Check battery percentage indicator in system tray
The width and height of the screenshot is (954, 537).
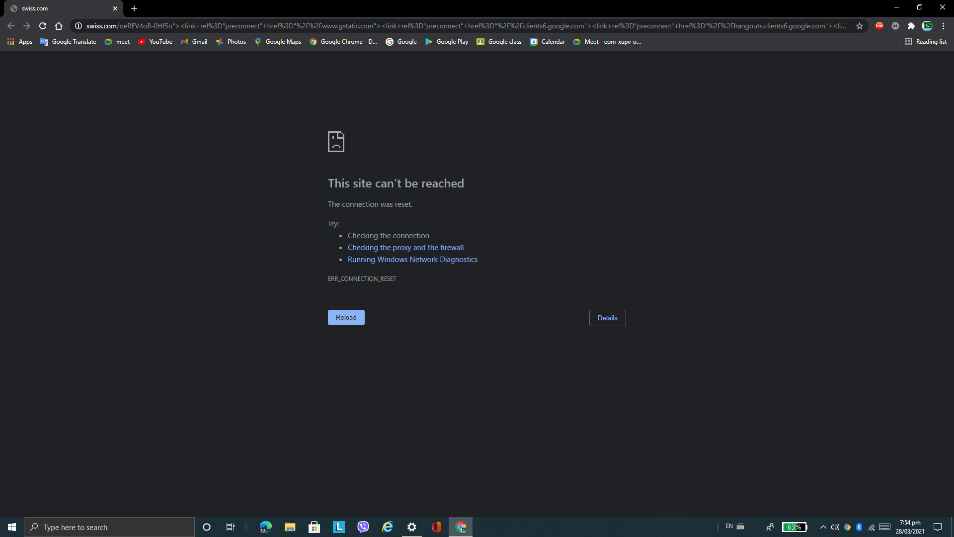tap(795, 527)
